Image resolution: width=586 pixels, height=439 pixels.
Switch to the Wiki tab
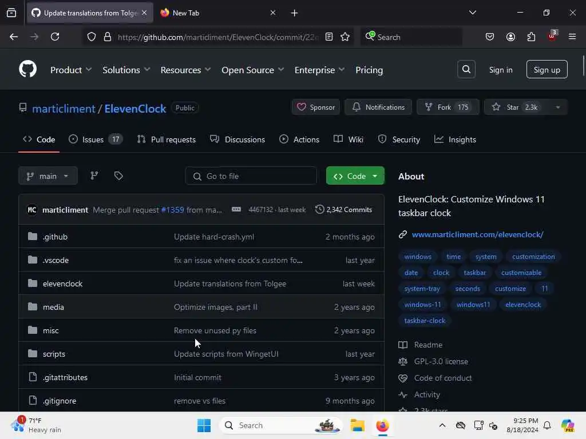(349, 139)
